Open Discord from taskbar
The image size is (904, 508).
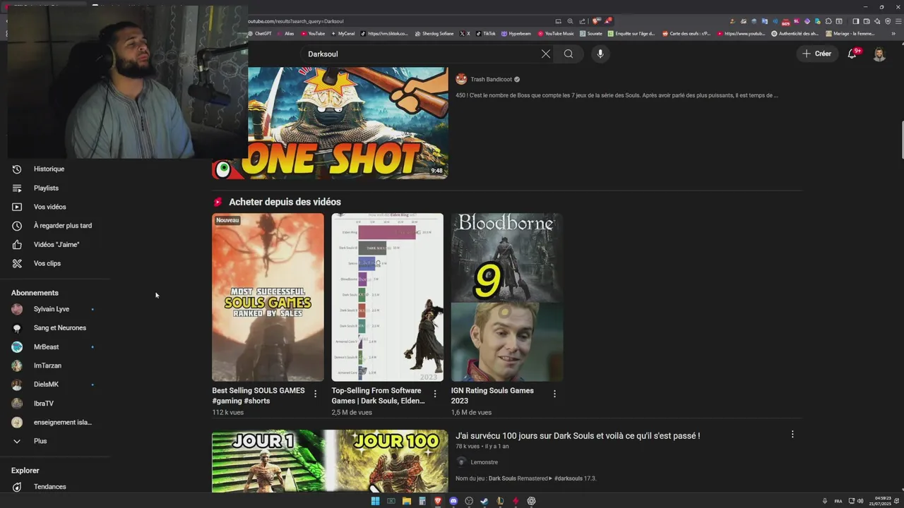point(453,501)
